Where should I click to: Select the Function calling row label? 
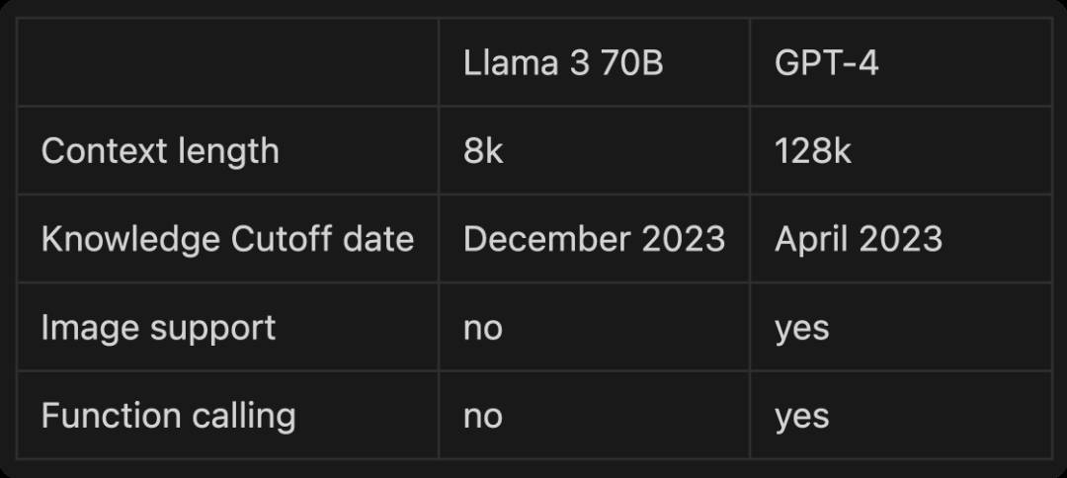point(168,416)
